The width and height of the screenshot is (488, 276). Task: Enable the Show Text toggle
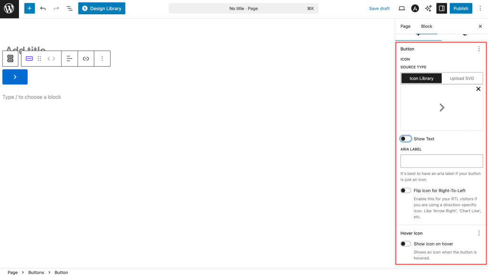click(x=406, y=139)
